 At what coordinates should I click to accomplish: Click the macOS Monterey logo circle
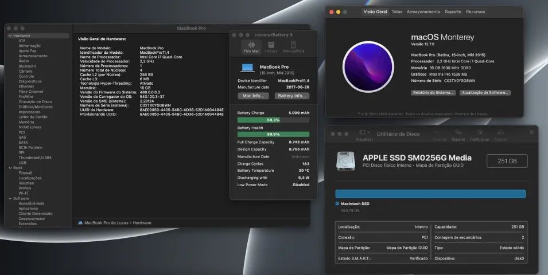[368, 66]
